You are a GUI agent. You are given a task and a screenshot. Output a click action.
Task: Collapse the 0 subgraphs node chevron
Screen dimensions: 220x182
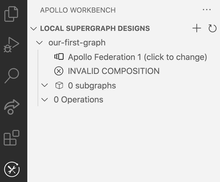[x=45, y=85]
